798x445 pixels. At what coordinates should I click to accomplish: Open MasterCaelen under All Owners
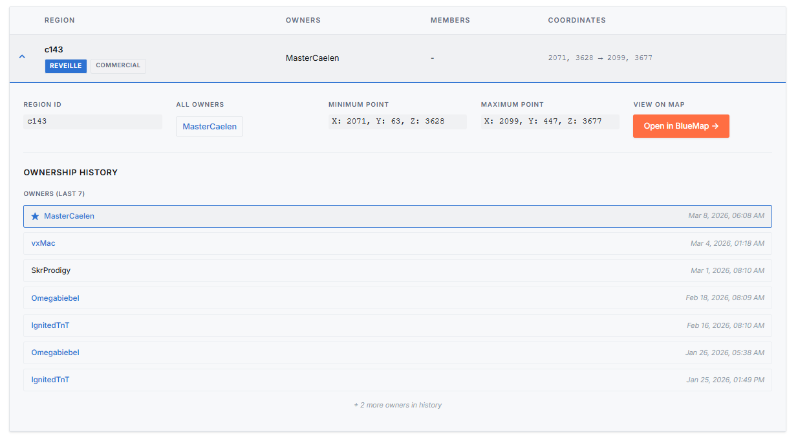point(209,126)
